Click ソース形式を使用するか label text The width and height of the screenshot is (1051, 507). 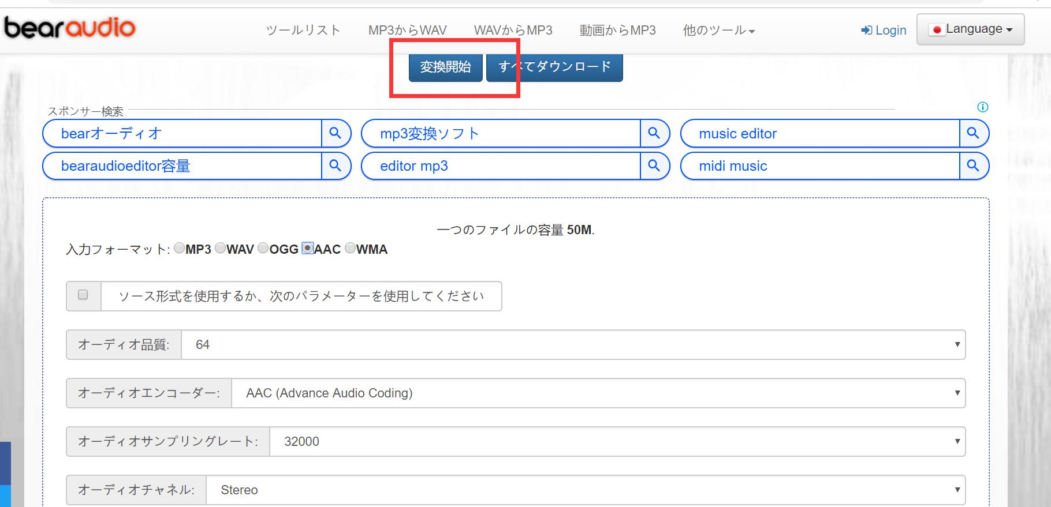301,296
